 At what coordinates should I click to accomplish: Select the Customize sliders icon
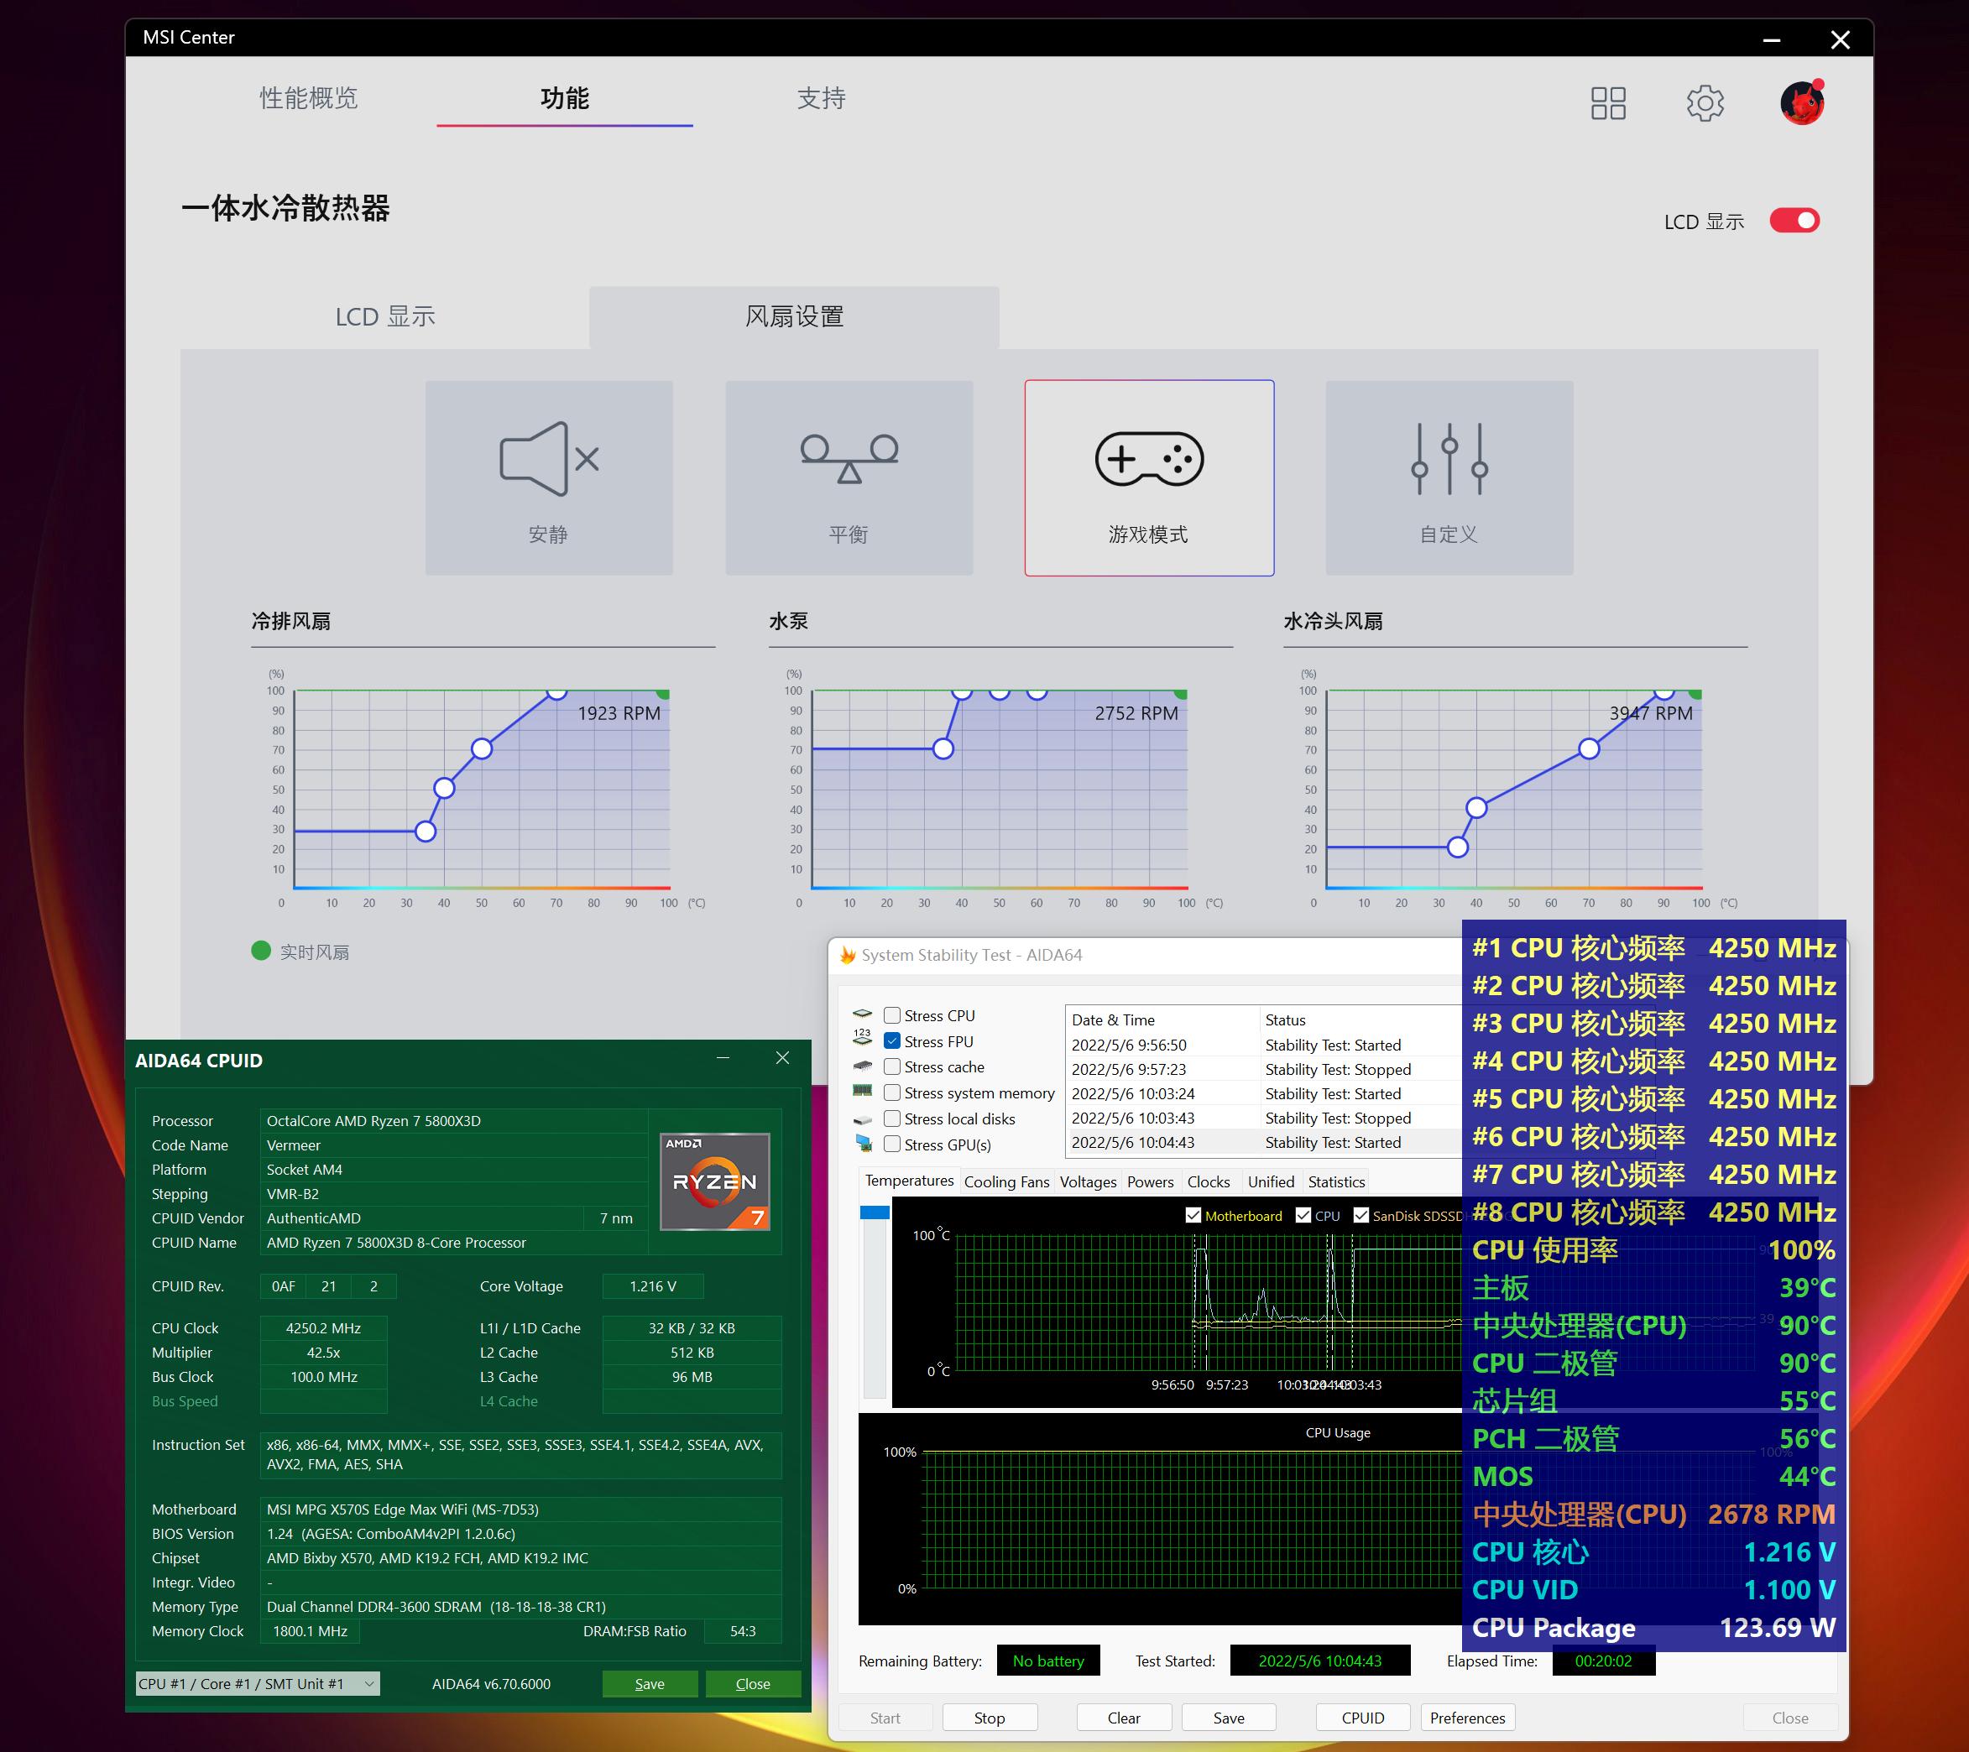coord(1449,460)
